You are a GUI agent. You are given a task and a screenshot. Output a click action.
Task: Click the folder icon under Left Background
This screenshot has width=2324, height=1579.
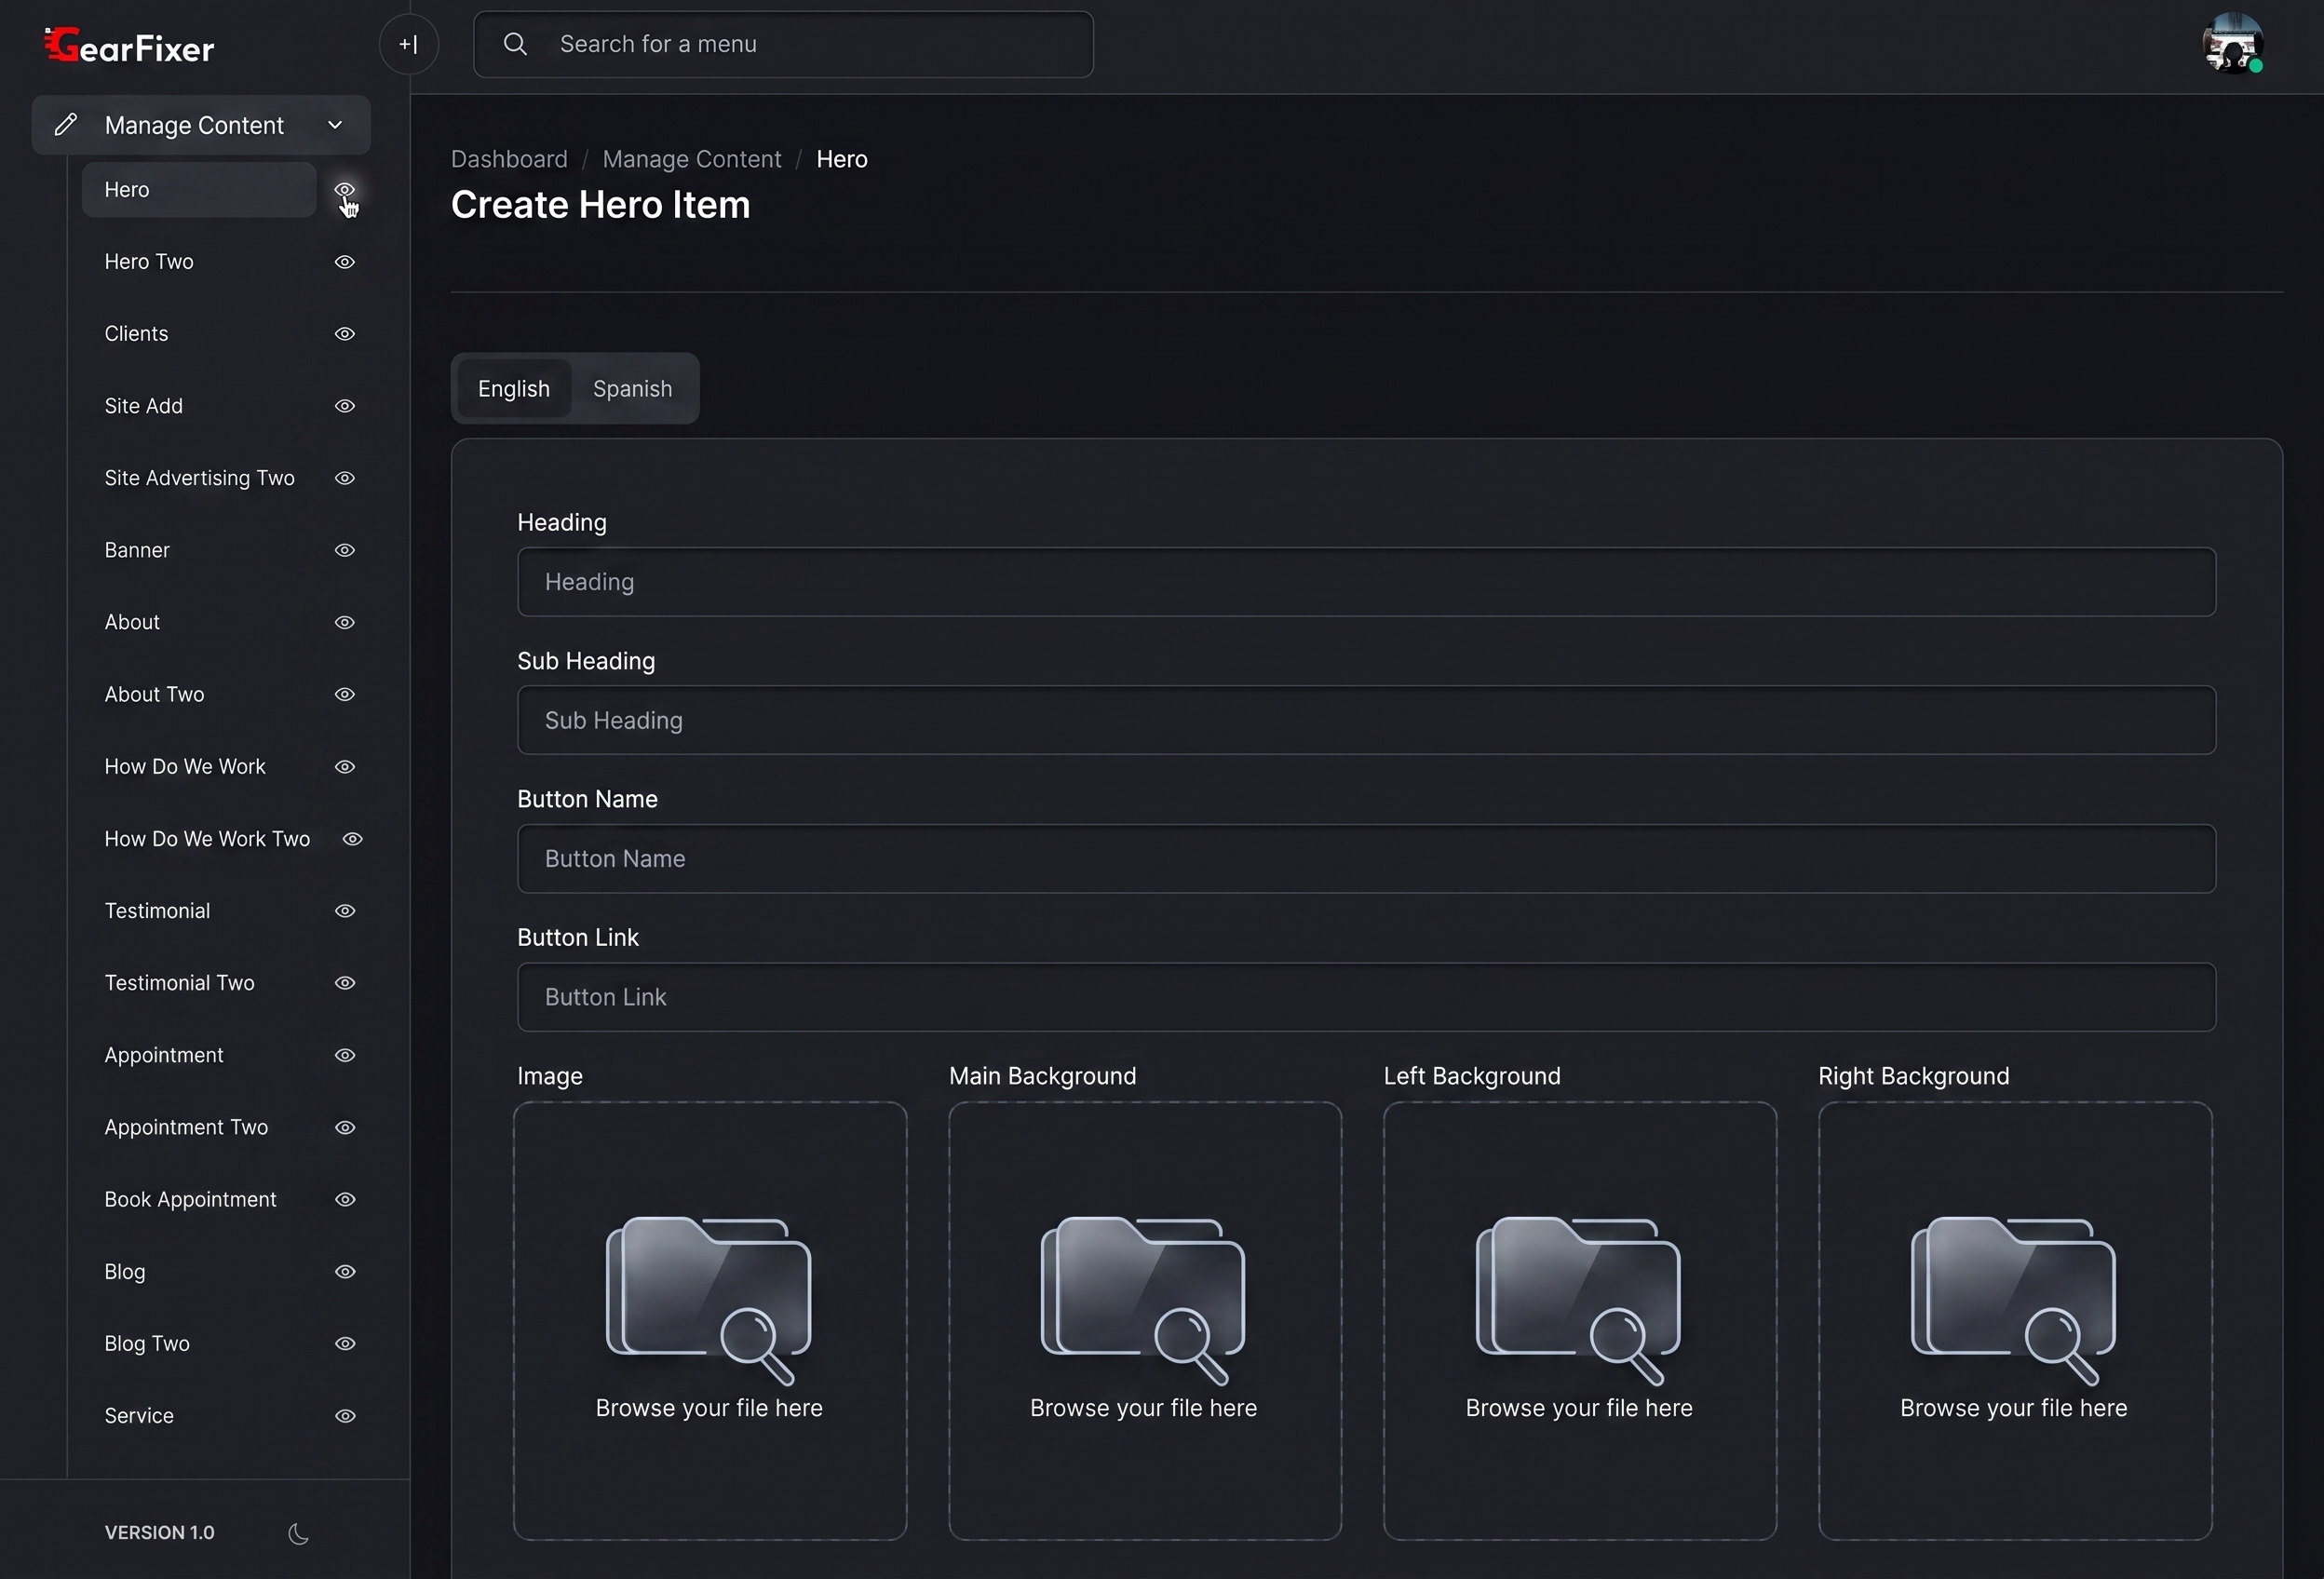[x=1579, y=1299]
